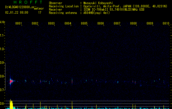The height and width of the screenshot is (109, 172).
Task: Click the Receiving antenna label
Action: 63,13
